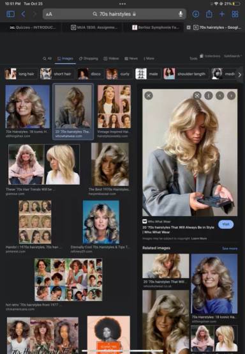This screenshot has height=354, width=245.
Task: Open the SafeSearch dropdown
Action: click(233, 56)
